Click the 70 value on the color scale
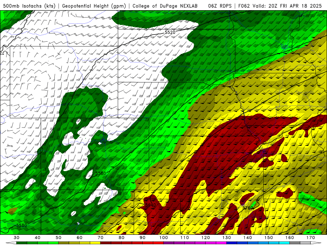The width and height of the screenshot is (327, 245). pyautogui.click(x=101, y=238)
